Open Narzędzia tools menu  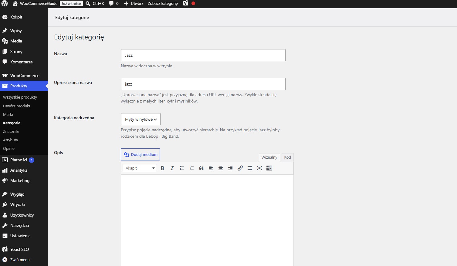(24, 225)
